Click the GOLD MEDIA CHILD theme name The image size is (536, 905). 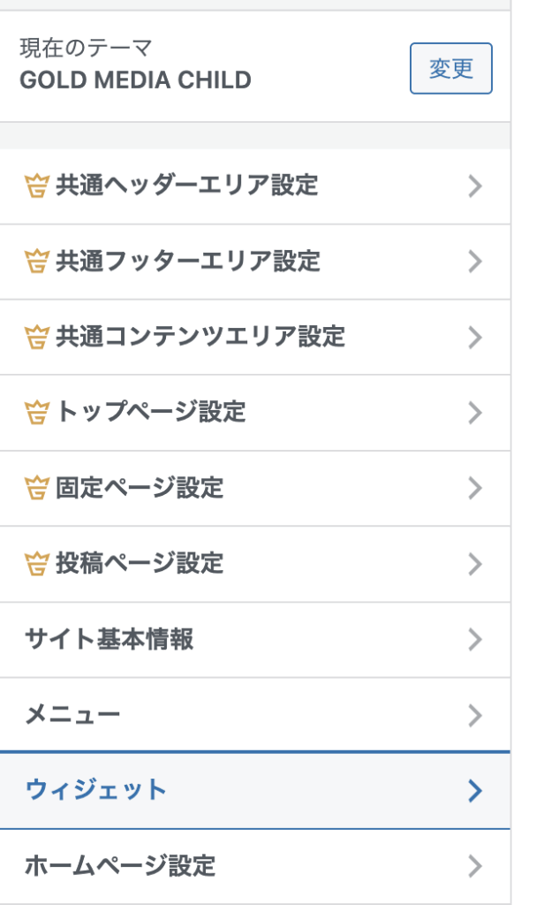[x=135, y=80]
